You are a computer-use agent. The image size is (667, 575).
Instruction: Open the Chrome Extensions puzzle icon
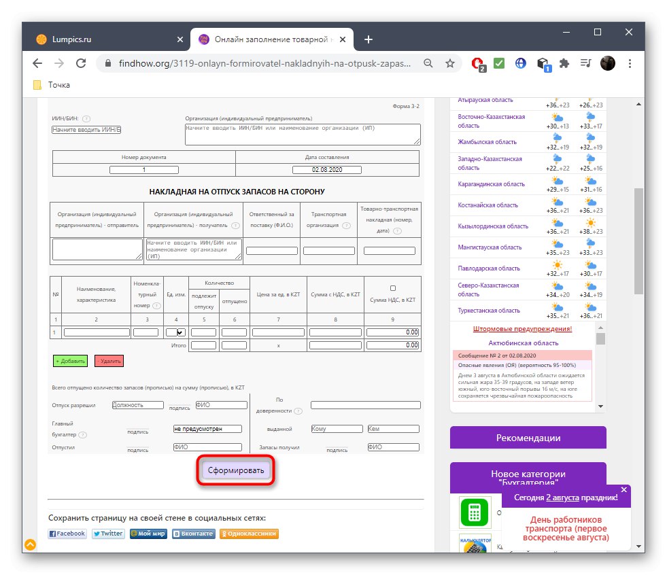tap(564, 63)
